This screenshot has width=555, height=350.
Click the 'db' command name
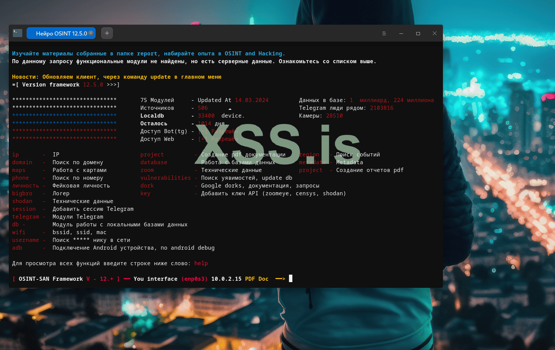[16, 224]
